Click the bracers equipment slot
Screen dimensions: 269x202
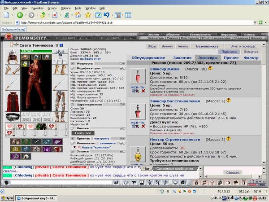coord(13,70)
